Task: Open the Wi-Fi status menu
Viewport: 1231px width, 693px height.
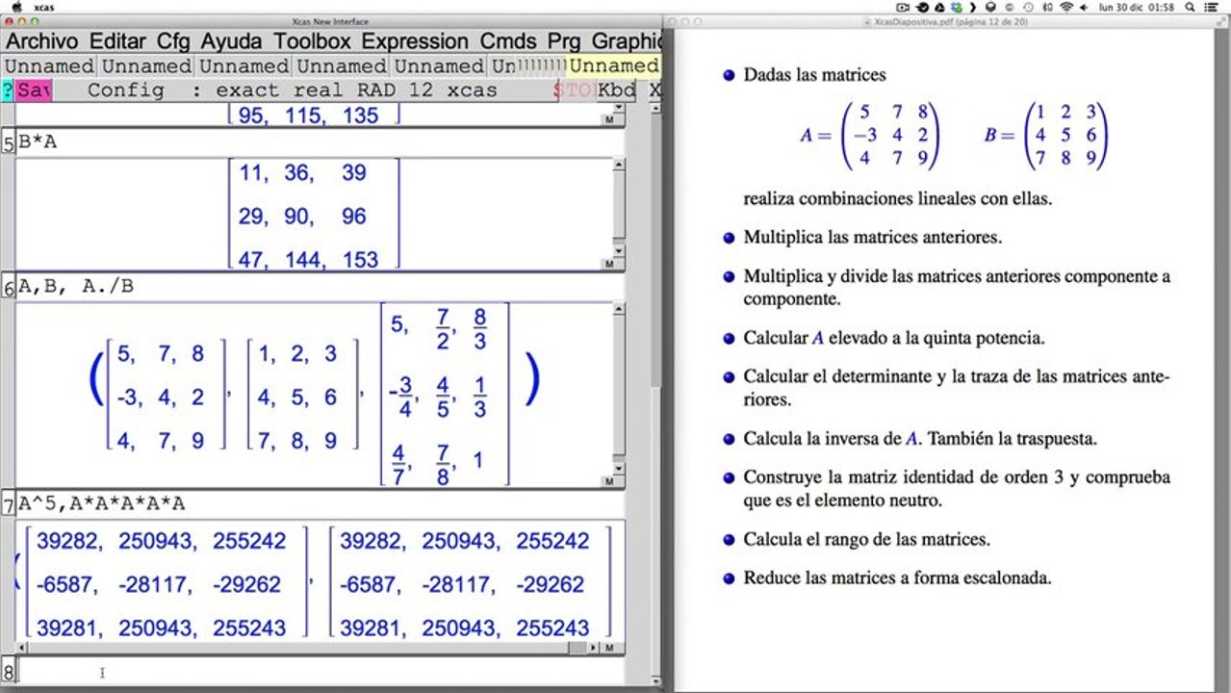Action: 1065,7
